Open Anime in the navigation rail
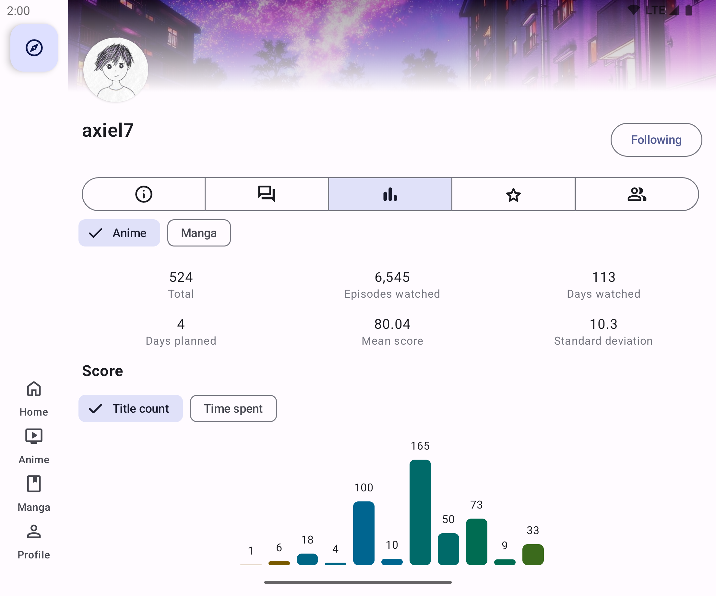The height and width of the screenshot is (596, 716). pyautogui.click(x=34, y=445)
